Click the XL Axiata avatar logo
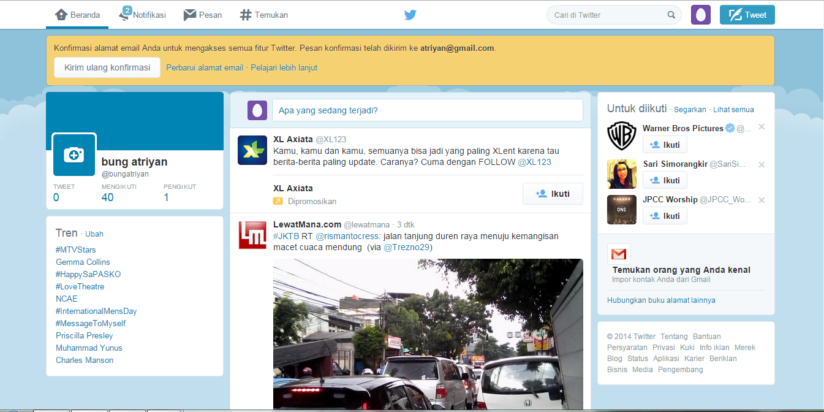824x412 pixels. pyautogui.click(x=252, y=150)
